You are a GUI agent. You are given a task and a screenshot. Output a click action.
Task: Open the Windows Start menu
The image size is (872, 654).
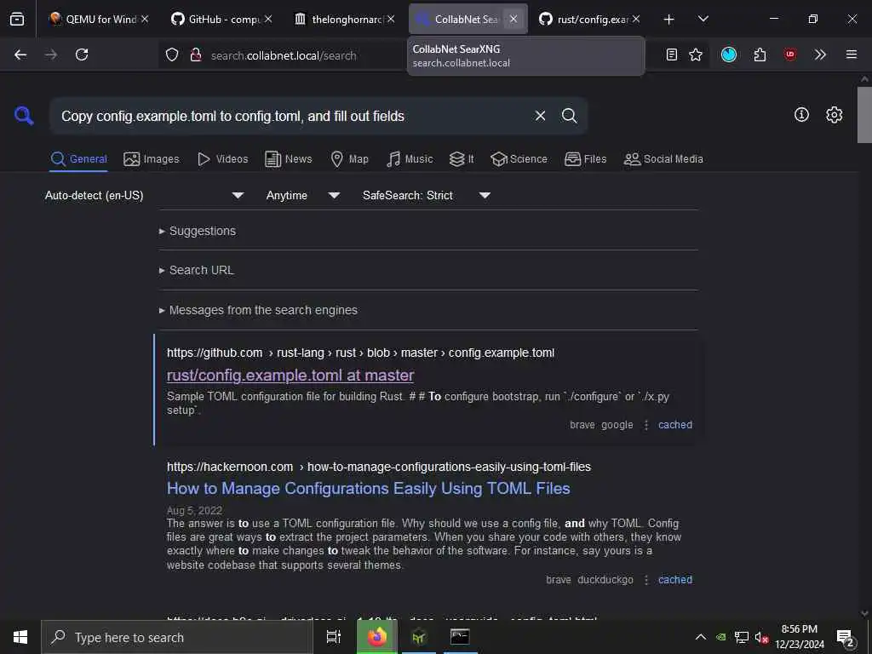pyautogui.click(x=20, y=637)
